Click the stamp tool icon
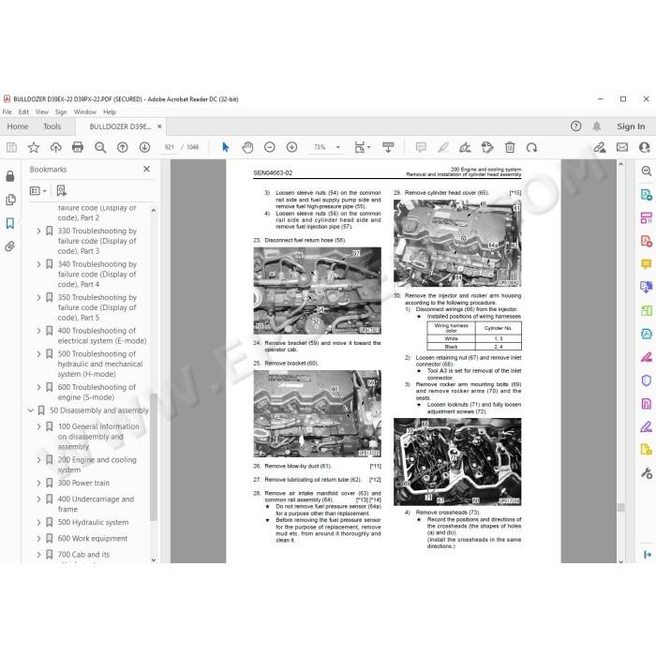 pos(487,147)
